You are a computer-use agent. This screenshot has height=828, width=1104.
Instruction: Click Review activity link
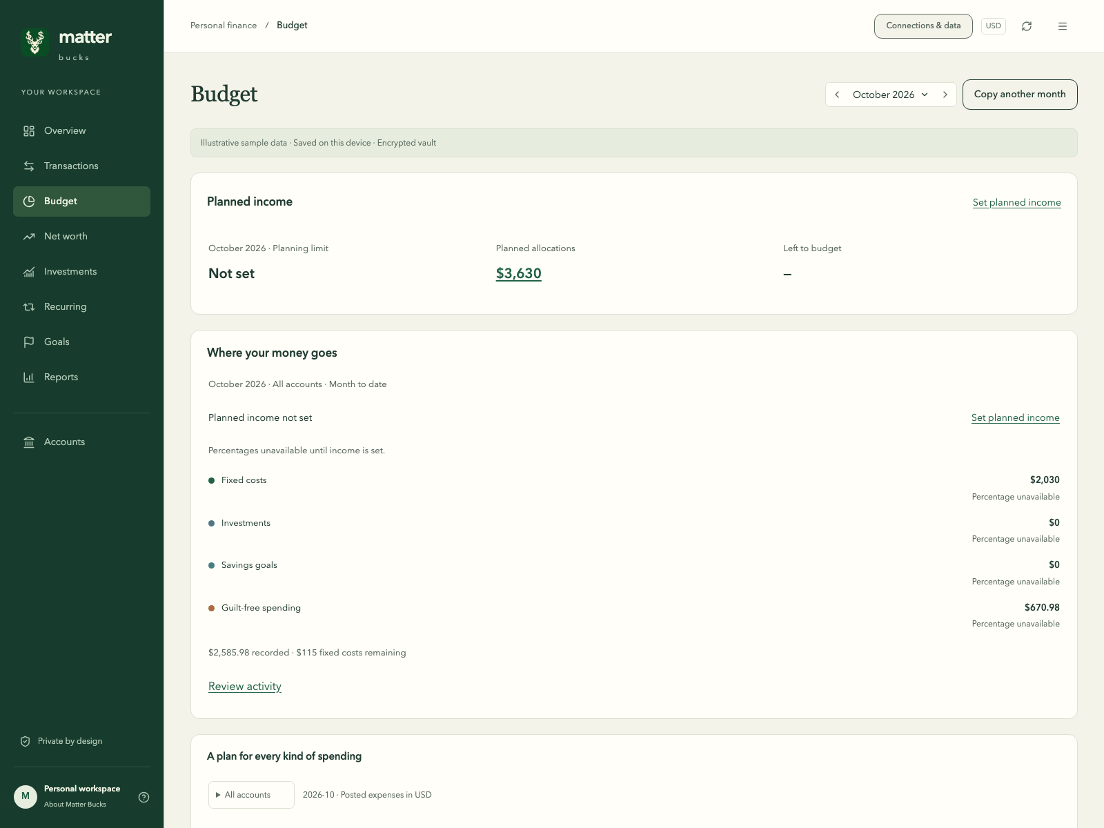tap(245, 687)
